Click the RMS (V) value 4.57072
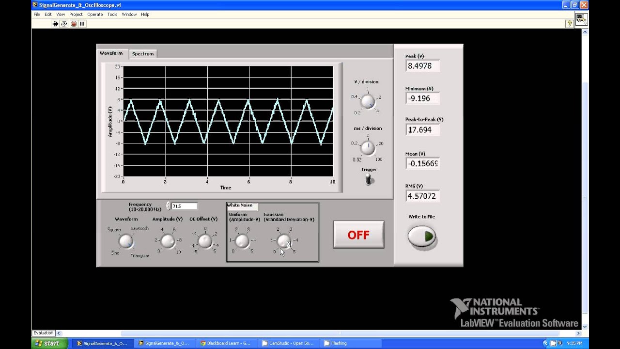 pos(422,196)
